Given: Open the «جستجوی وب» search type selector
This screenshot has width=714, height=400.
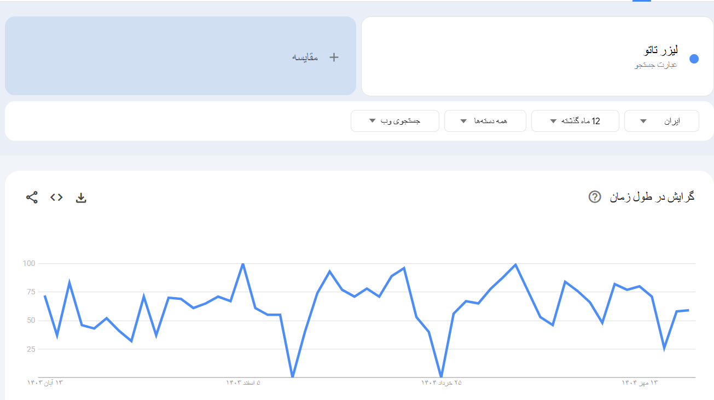Looking at the screenshot, I should coord(394,120).
